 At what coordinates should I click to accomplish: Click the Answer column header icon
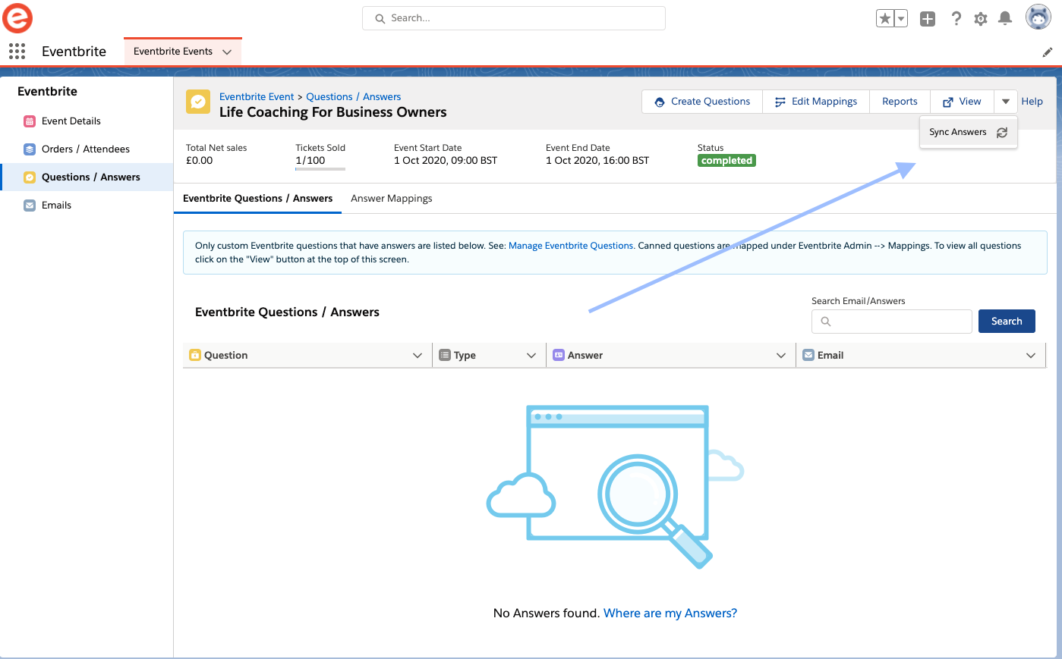tap(559, 355)
